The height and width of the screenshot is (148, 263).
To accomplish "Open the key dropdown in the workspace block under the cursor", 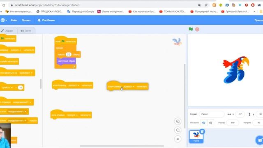I will (x=129, y=87).
